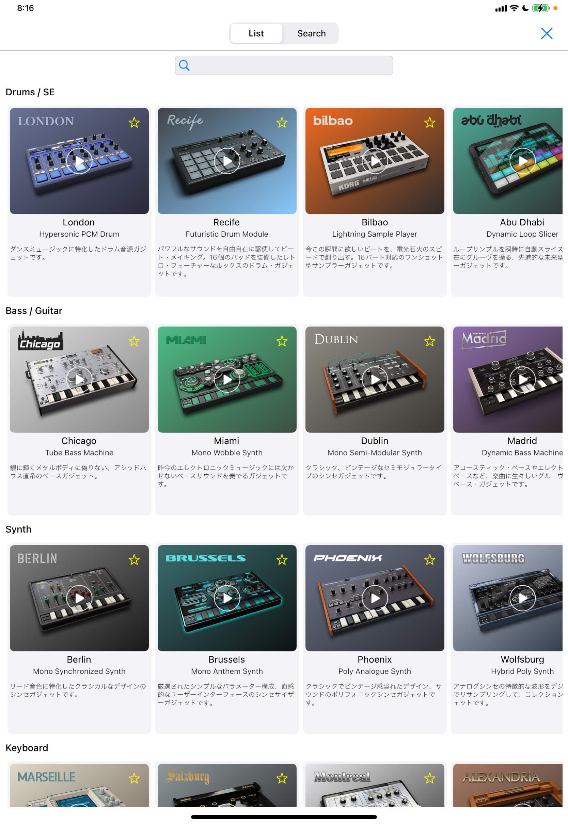Toggle favorite star on Berlin
The image size is (568, 824).
(x=134, y=560)
